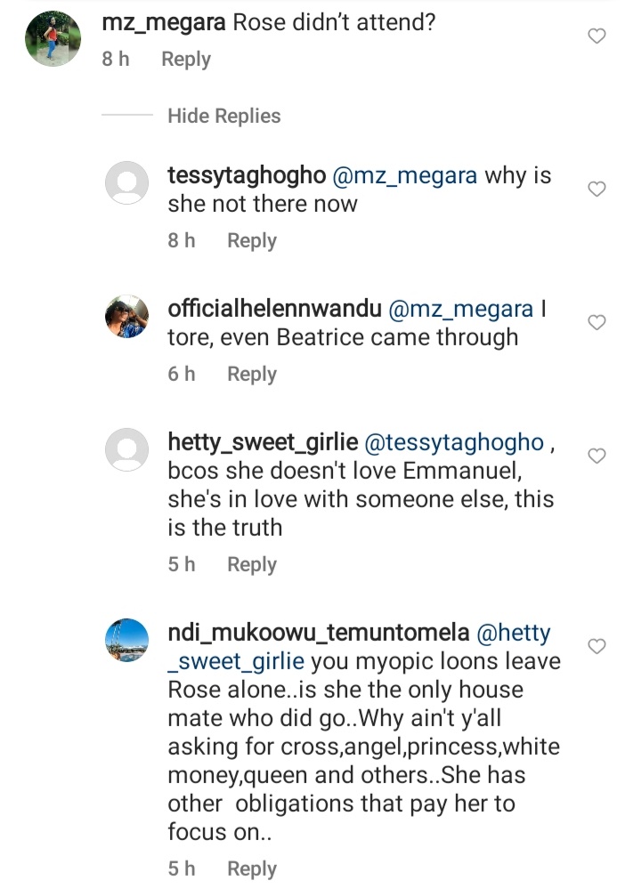Heart hetty_sweet_girlie's reply
641x889 pixels.
click(x=598, y=456)
